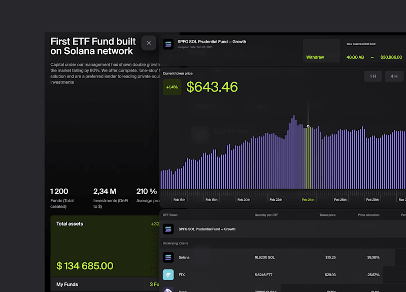Click the Feb 16th axis label
Image resolution: width=406 pixels, height=292 pixels.
click(179, 200)
